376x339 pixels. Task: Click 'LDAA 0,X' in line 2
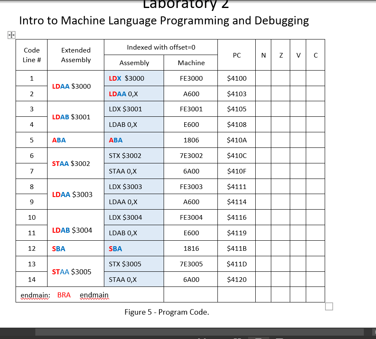[123, 94]
